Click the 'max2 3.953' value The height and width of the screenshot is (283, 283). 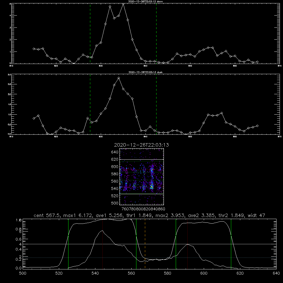[x=170, y=215]
